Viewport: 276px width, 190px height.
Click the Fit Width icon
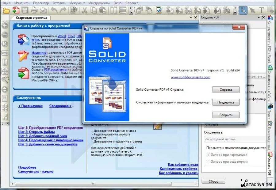point(5,53)
